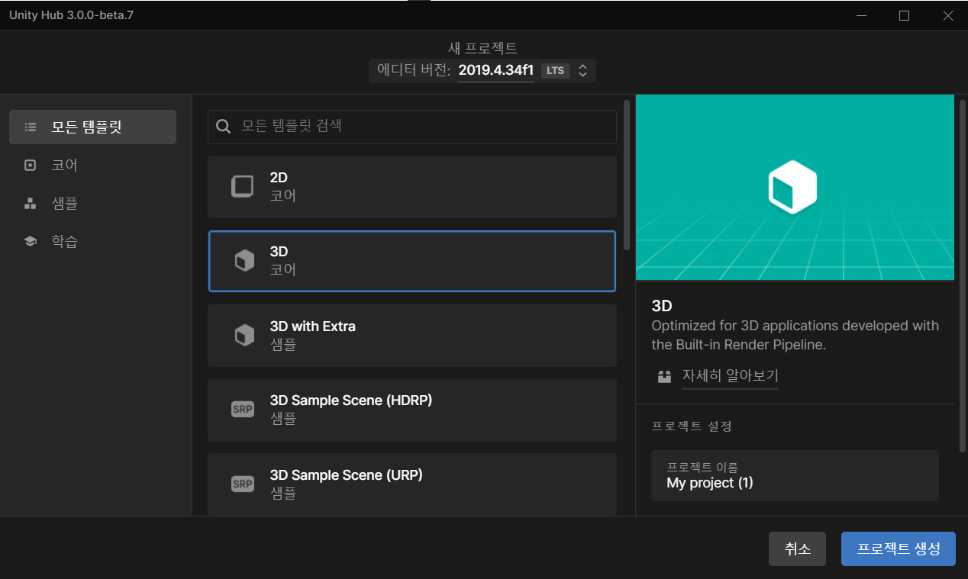Select the 모든 템플릿 category
Screen dimensions: 968x579
click(x=92, y=127)
